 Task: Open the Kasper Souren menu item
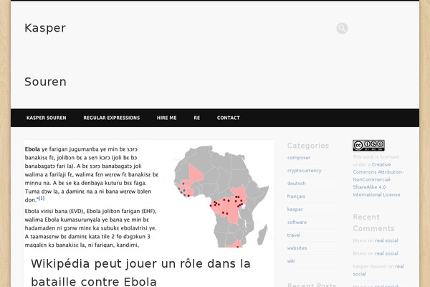click(47, 118)
